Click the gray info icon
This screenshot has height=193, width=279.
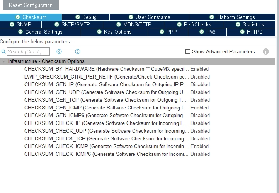[x=266, y=51]
